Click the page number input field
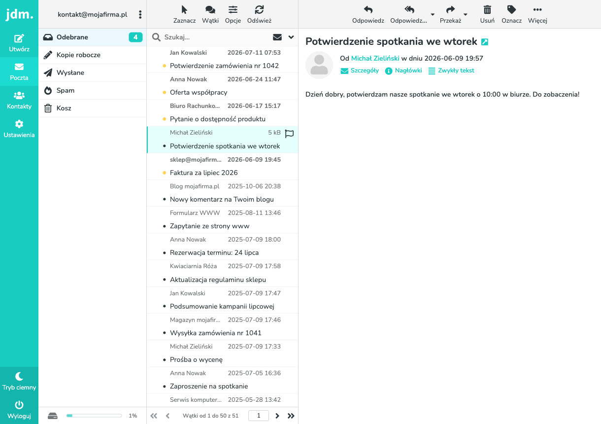Image resolution: width=601 pixels, height=424 pixels. click(259, 416)
